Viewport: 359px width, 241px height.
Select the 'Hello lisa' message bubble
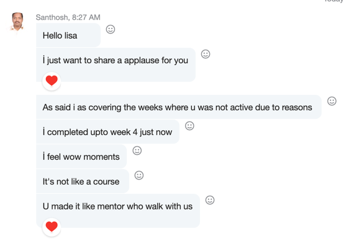coord(68,35)
